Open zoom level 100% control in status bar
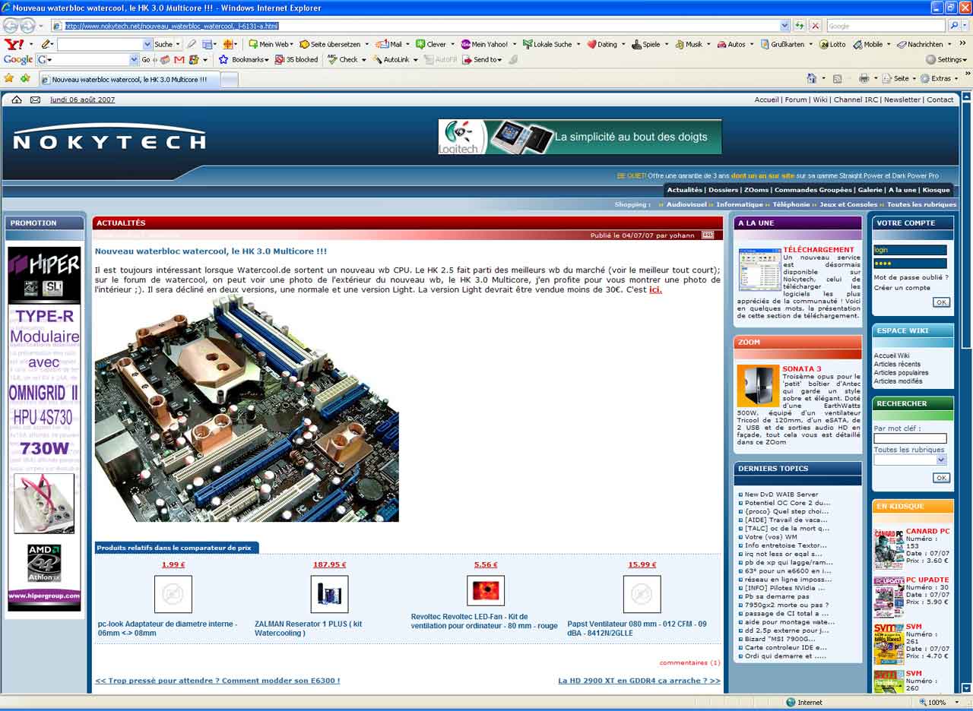 click(938, 703)
